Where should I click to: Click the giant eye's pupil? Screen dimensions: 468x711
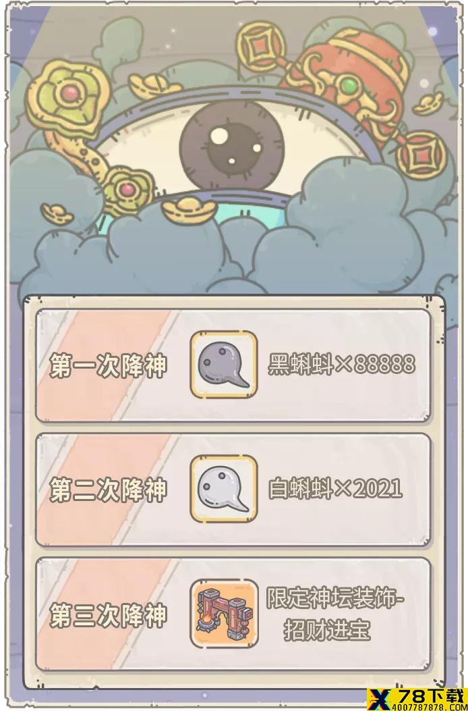coord(231,145)
